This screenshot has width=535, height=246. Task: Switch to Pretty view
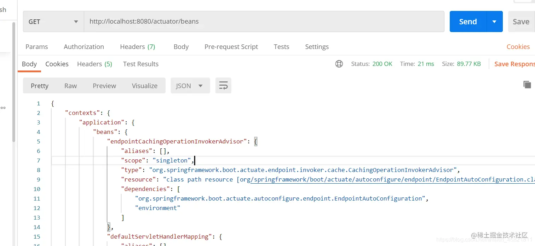click(x=40, y=86)
